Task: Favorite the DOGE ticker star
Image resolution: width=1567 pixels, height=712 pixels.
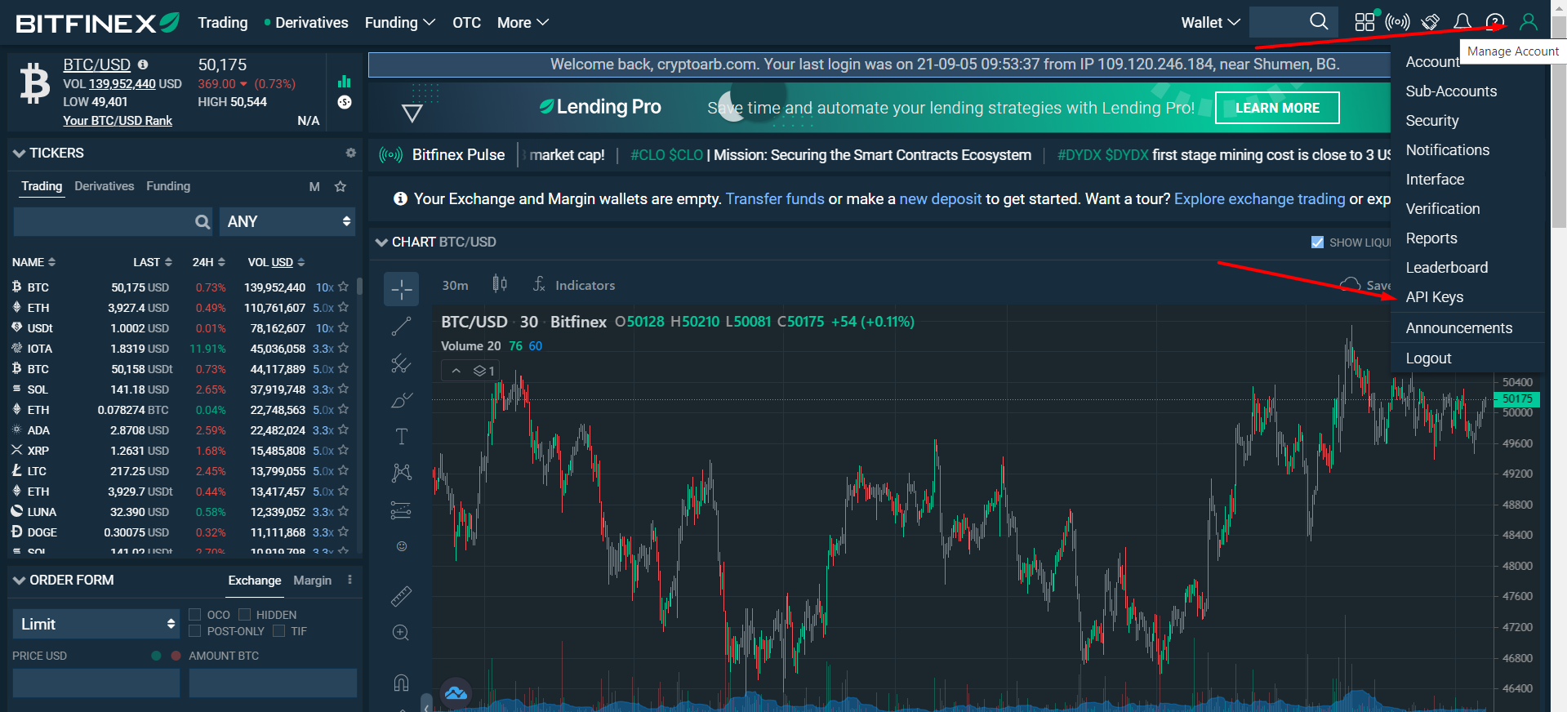Action: pyautogui.click(x=343, y=532)
